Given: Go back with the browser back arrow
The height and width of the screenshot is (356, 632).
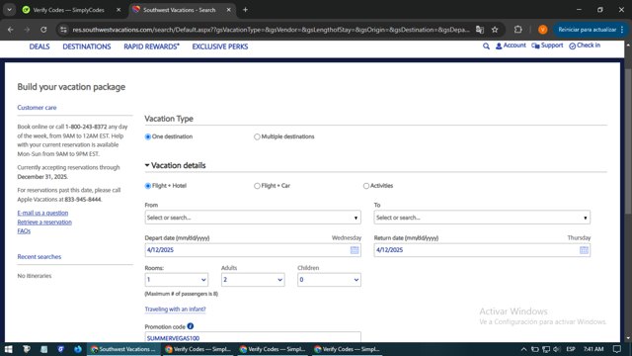Looking at the screenshot, I should pyautogui.click(x=11, y=30).
